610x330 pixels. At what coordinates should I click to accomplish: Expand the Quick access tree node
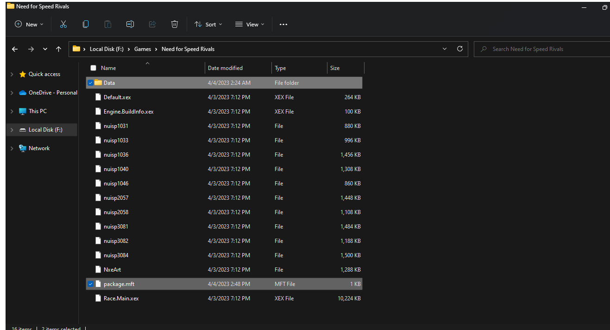pos(12,74)
